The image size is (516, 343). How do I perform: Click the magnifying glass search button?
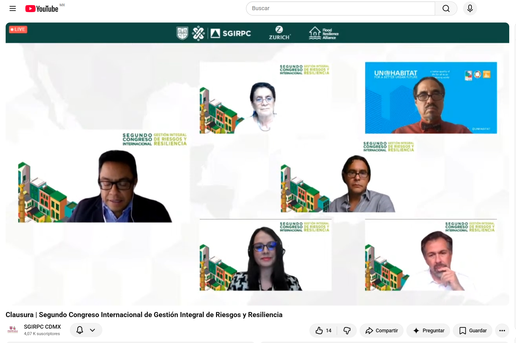pos(446,8)
